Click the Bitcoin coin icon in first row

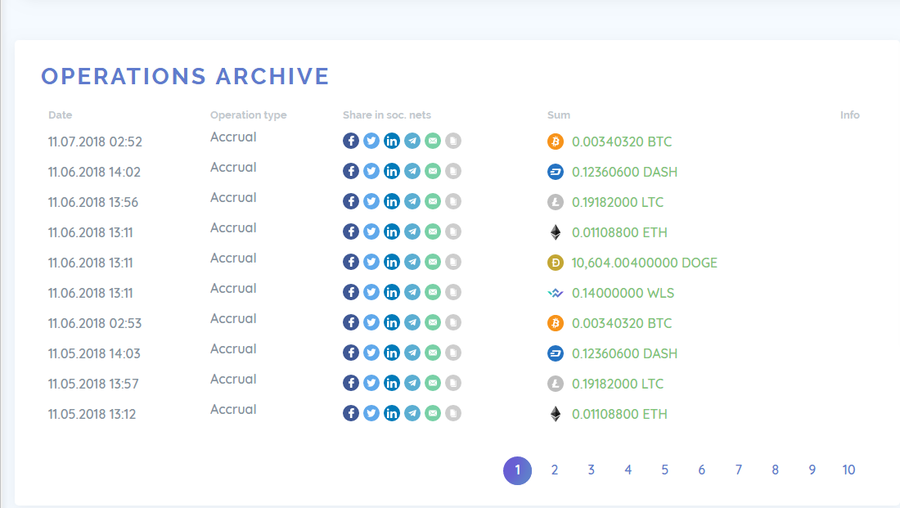point(556,142)
